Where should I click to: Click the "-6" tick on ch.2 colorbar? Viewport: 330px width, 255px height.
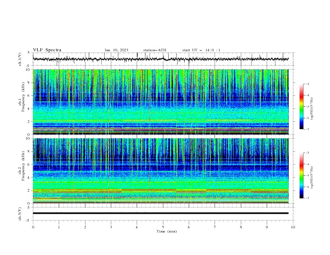click(307, 187)
